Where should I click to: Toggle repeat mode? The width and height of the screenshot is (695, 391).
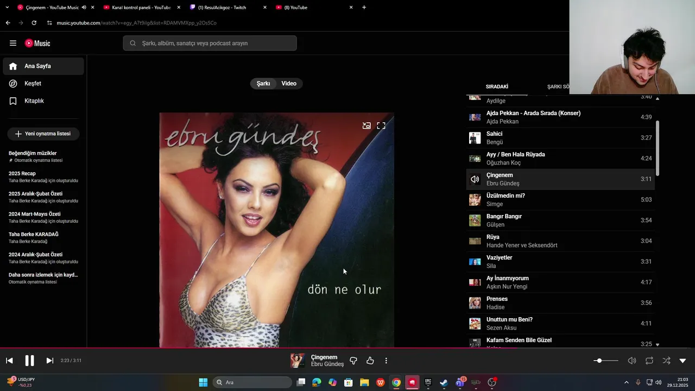click(649, 361)
